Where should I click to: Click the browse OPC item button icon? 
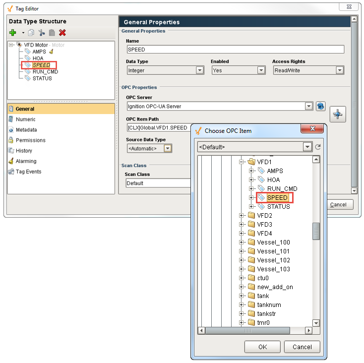pos(338,114)
